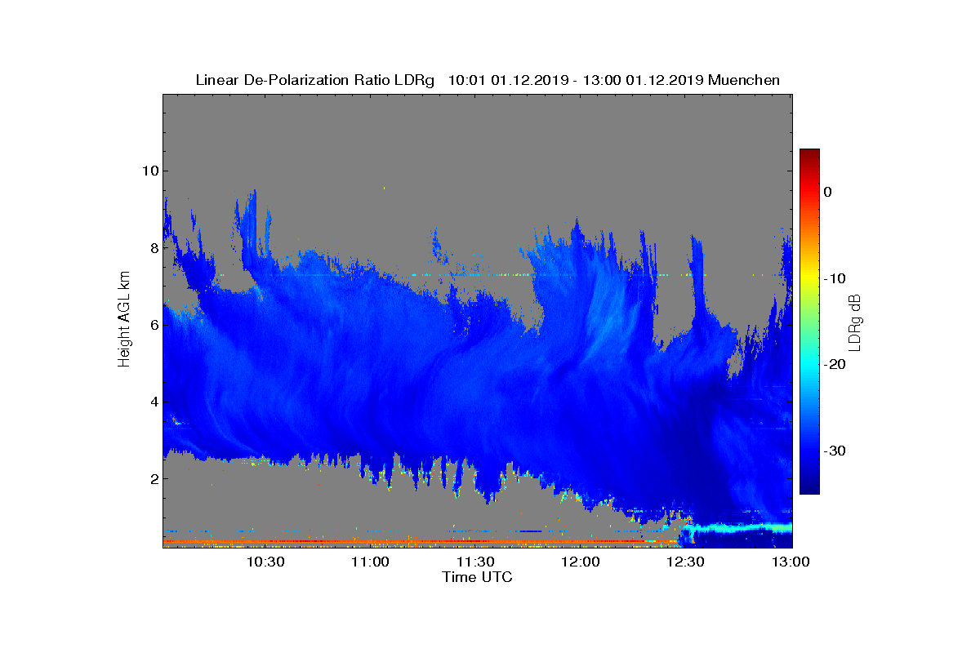Viewport: 980px width, 653px height.
Task: Click the height tick label 10
Action: click(149, 171)
